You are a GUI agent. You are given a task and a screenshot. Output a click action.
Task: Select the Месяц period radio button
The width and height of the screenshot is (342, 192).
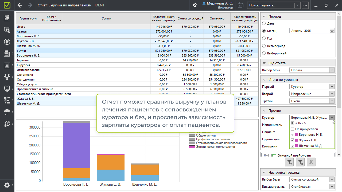264,31
